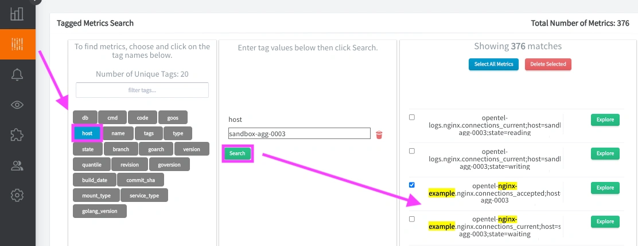The image size is (638, 246).
Task: Select the db tag
Action: [x=85, y=118]
